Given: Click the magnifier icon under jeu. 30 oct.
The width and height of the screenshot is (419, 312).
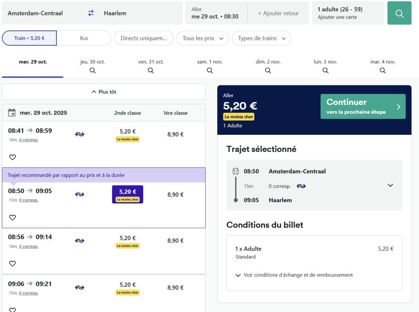Looking at the screenshot, I should [x=92, y=70].
